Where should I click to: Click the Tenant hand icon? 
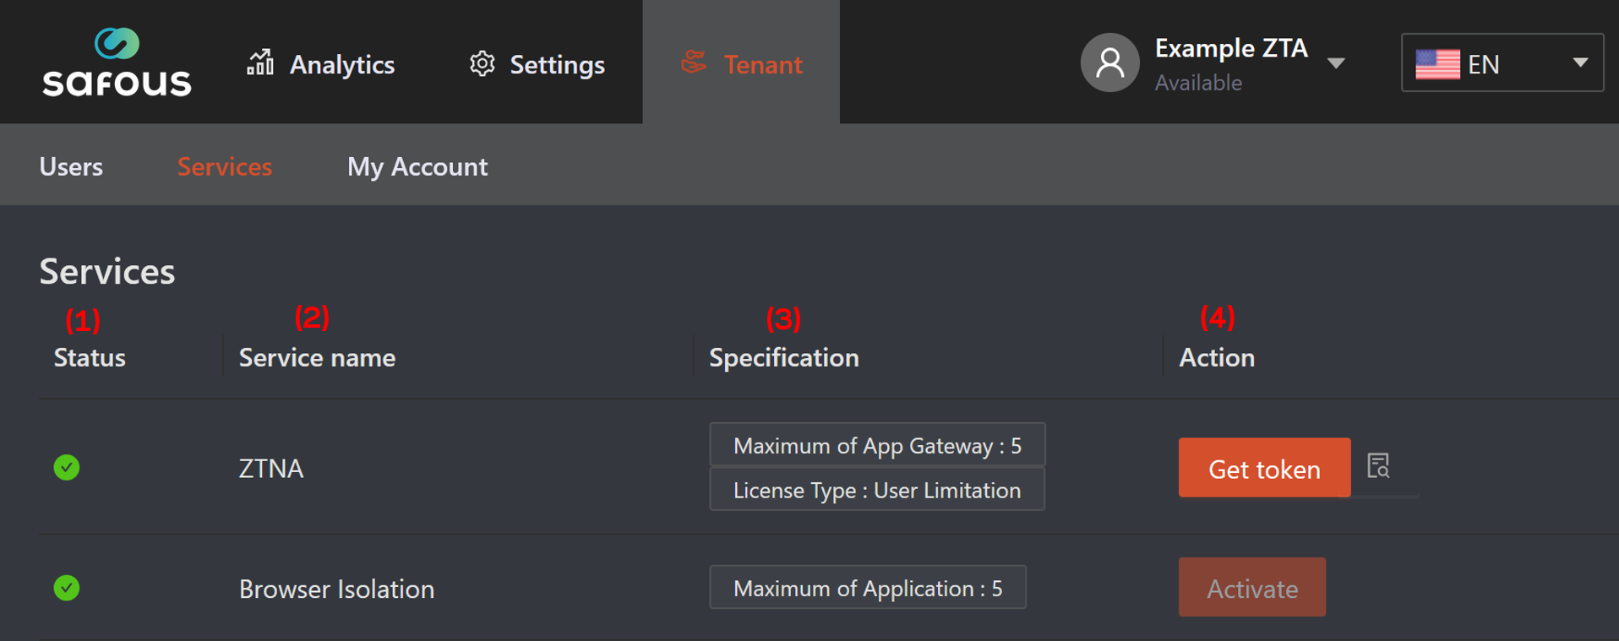click(x=694, y=62)
